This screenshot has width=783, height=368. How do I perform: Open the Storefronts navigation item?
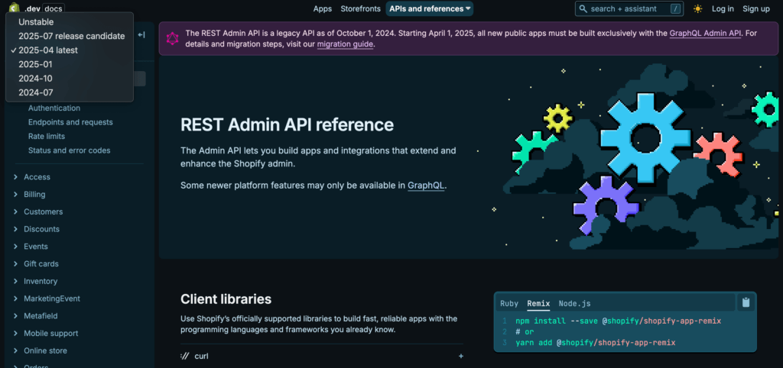pos(361,8)
